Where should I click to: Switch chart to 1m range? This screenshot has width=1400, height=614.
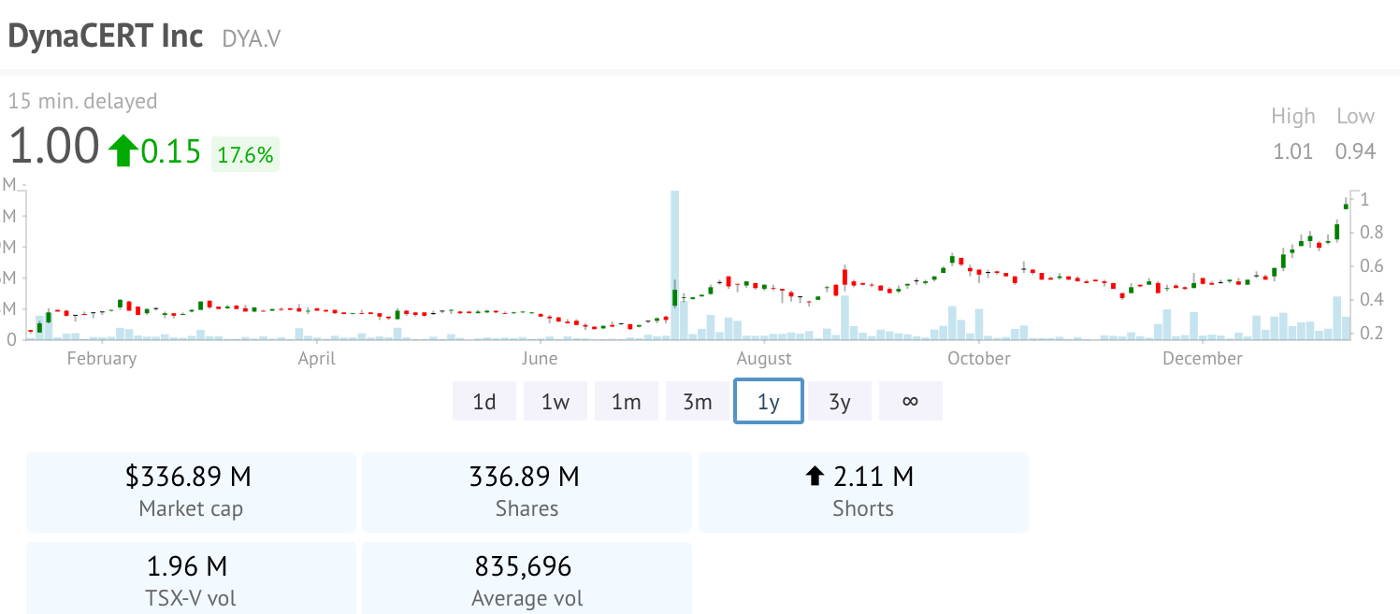pos(627,401)
